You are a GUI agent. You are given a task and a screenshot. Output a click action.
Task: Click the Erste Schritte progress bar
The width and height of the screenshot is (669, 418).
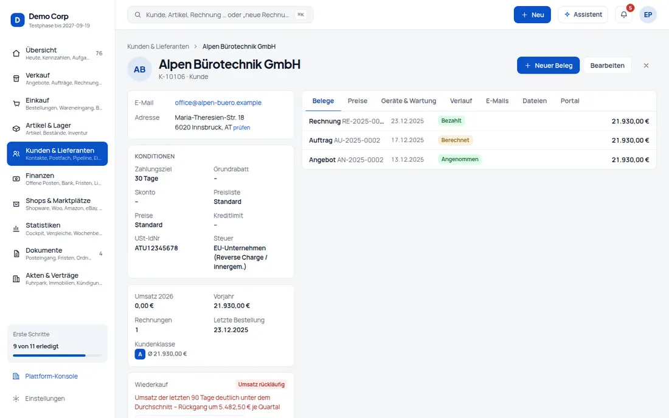pos(58,355)
